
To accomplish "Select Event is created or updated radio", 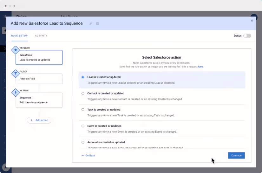I will pos(83,126).
